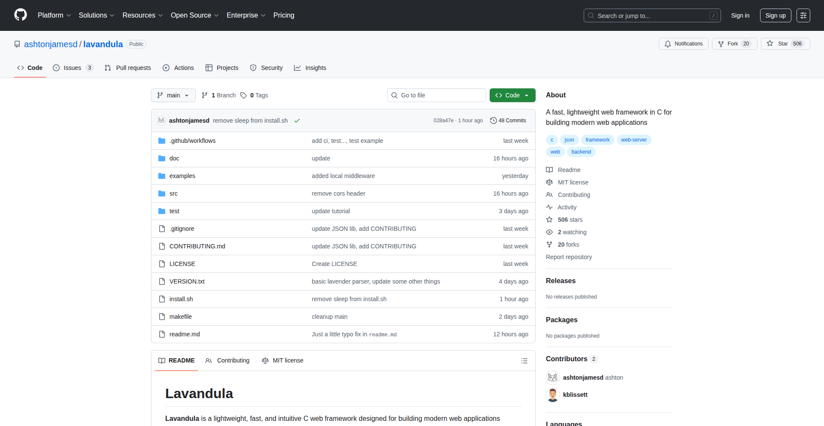Click the framework topic tag

click(x=597, y=140)
